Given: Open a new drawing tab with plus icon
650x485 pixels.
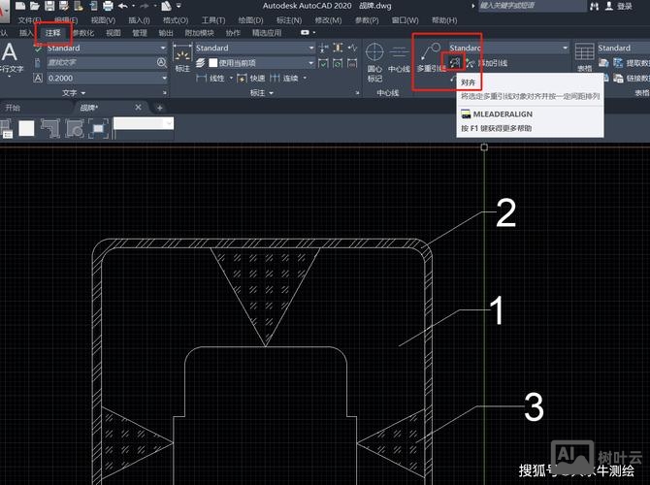Looking at the screenshot, I should (159, 107).
